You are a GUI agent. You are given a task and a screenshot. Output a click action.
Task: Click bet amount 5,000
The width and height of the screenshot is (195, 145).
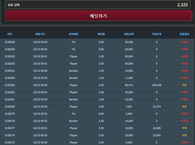(129, 142)
